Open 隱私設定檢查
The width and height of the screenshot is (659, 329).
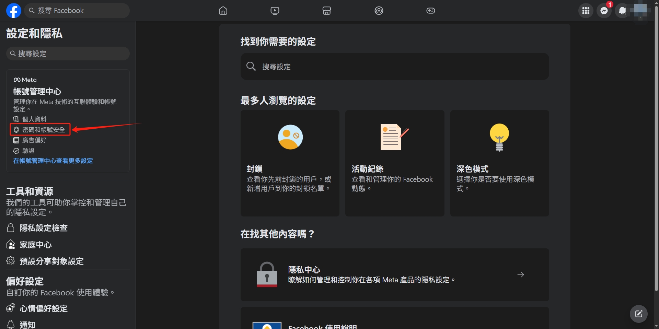click(44, 228)
